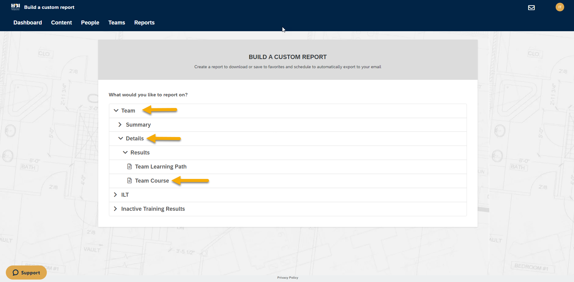
Task: Open the Content menu
Action: (x=61, y=23)
